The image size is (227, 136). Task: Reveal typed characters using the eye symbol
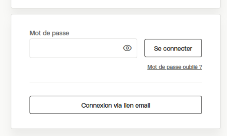(127, 48)
